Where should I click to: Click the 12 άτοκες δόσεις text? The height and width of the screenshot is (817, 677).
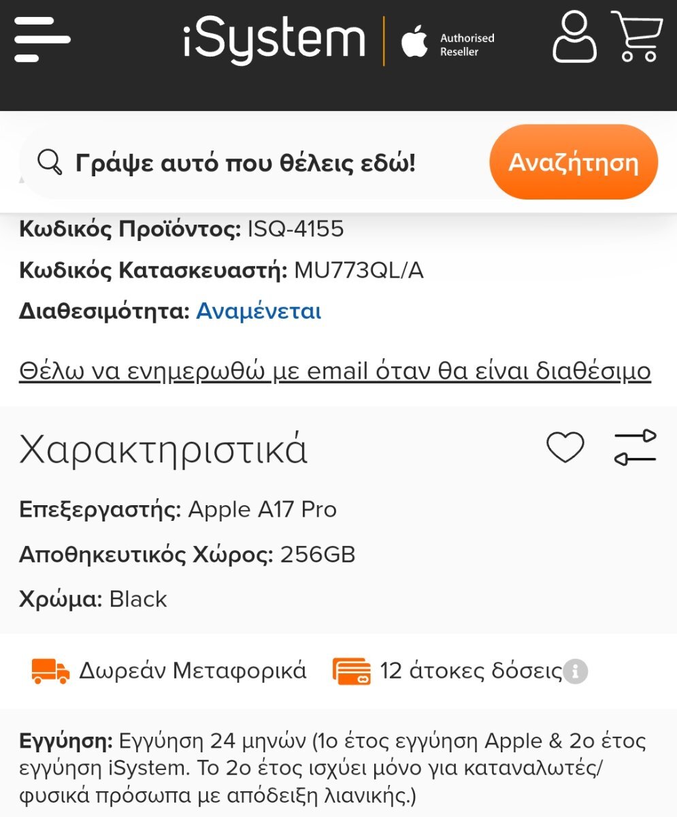[471, 671]
